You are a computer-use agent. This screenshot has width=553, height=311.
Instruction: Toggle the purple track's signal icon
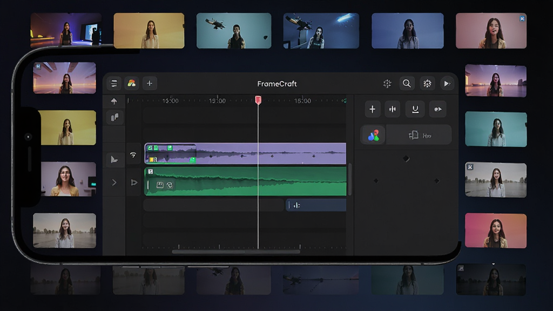click(133, 155)
